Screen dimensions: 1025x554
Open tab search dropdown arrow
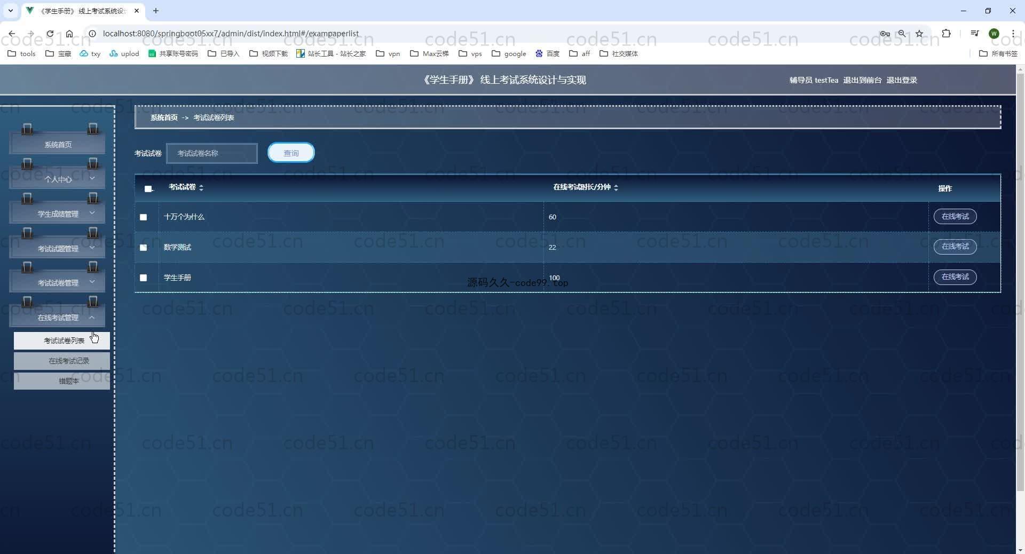tap(10, 11)
